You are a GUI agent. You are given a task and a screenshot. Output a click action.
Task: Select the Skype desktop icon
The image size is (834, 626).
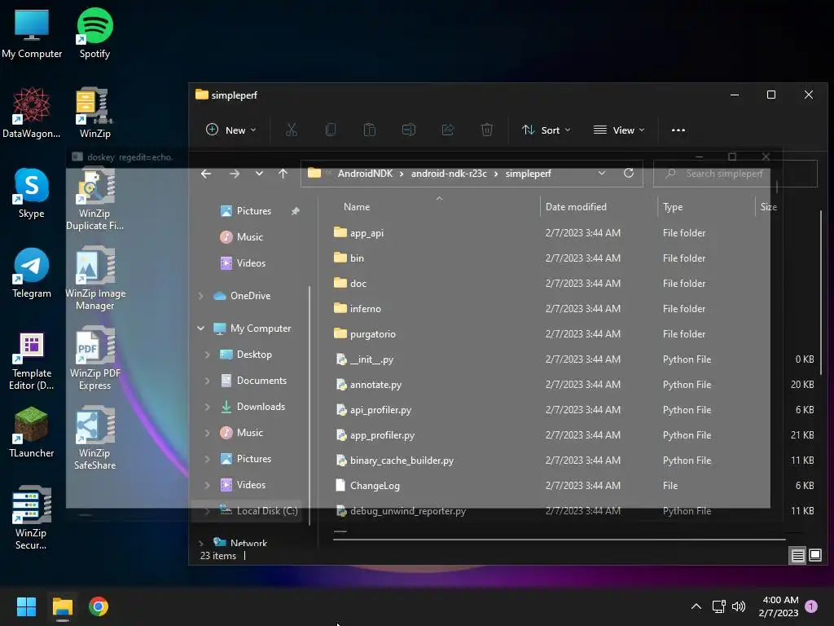(x=32, y=192)
